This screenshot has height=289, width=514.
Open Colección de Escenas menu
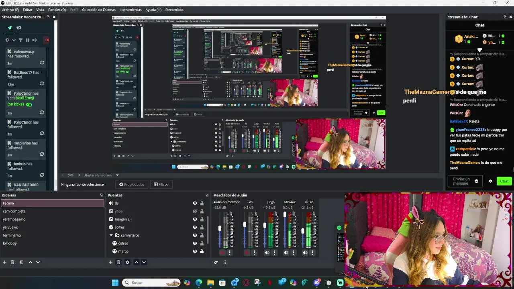coord(99,10)
